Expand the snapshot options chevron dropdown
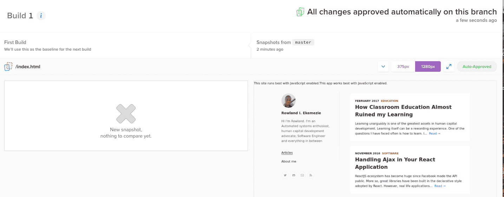Image resolution: width=504 pixels, height=197 pixels. pos(383,66)
